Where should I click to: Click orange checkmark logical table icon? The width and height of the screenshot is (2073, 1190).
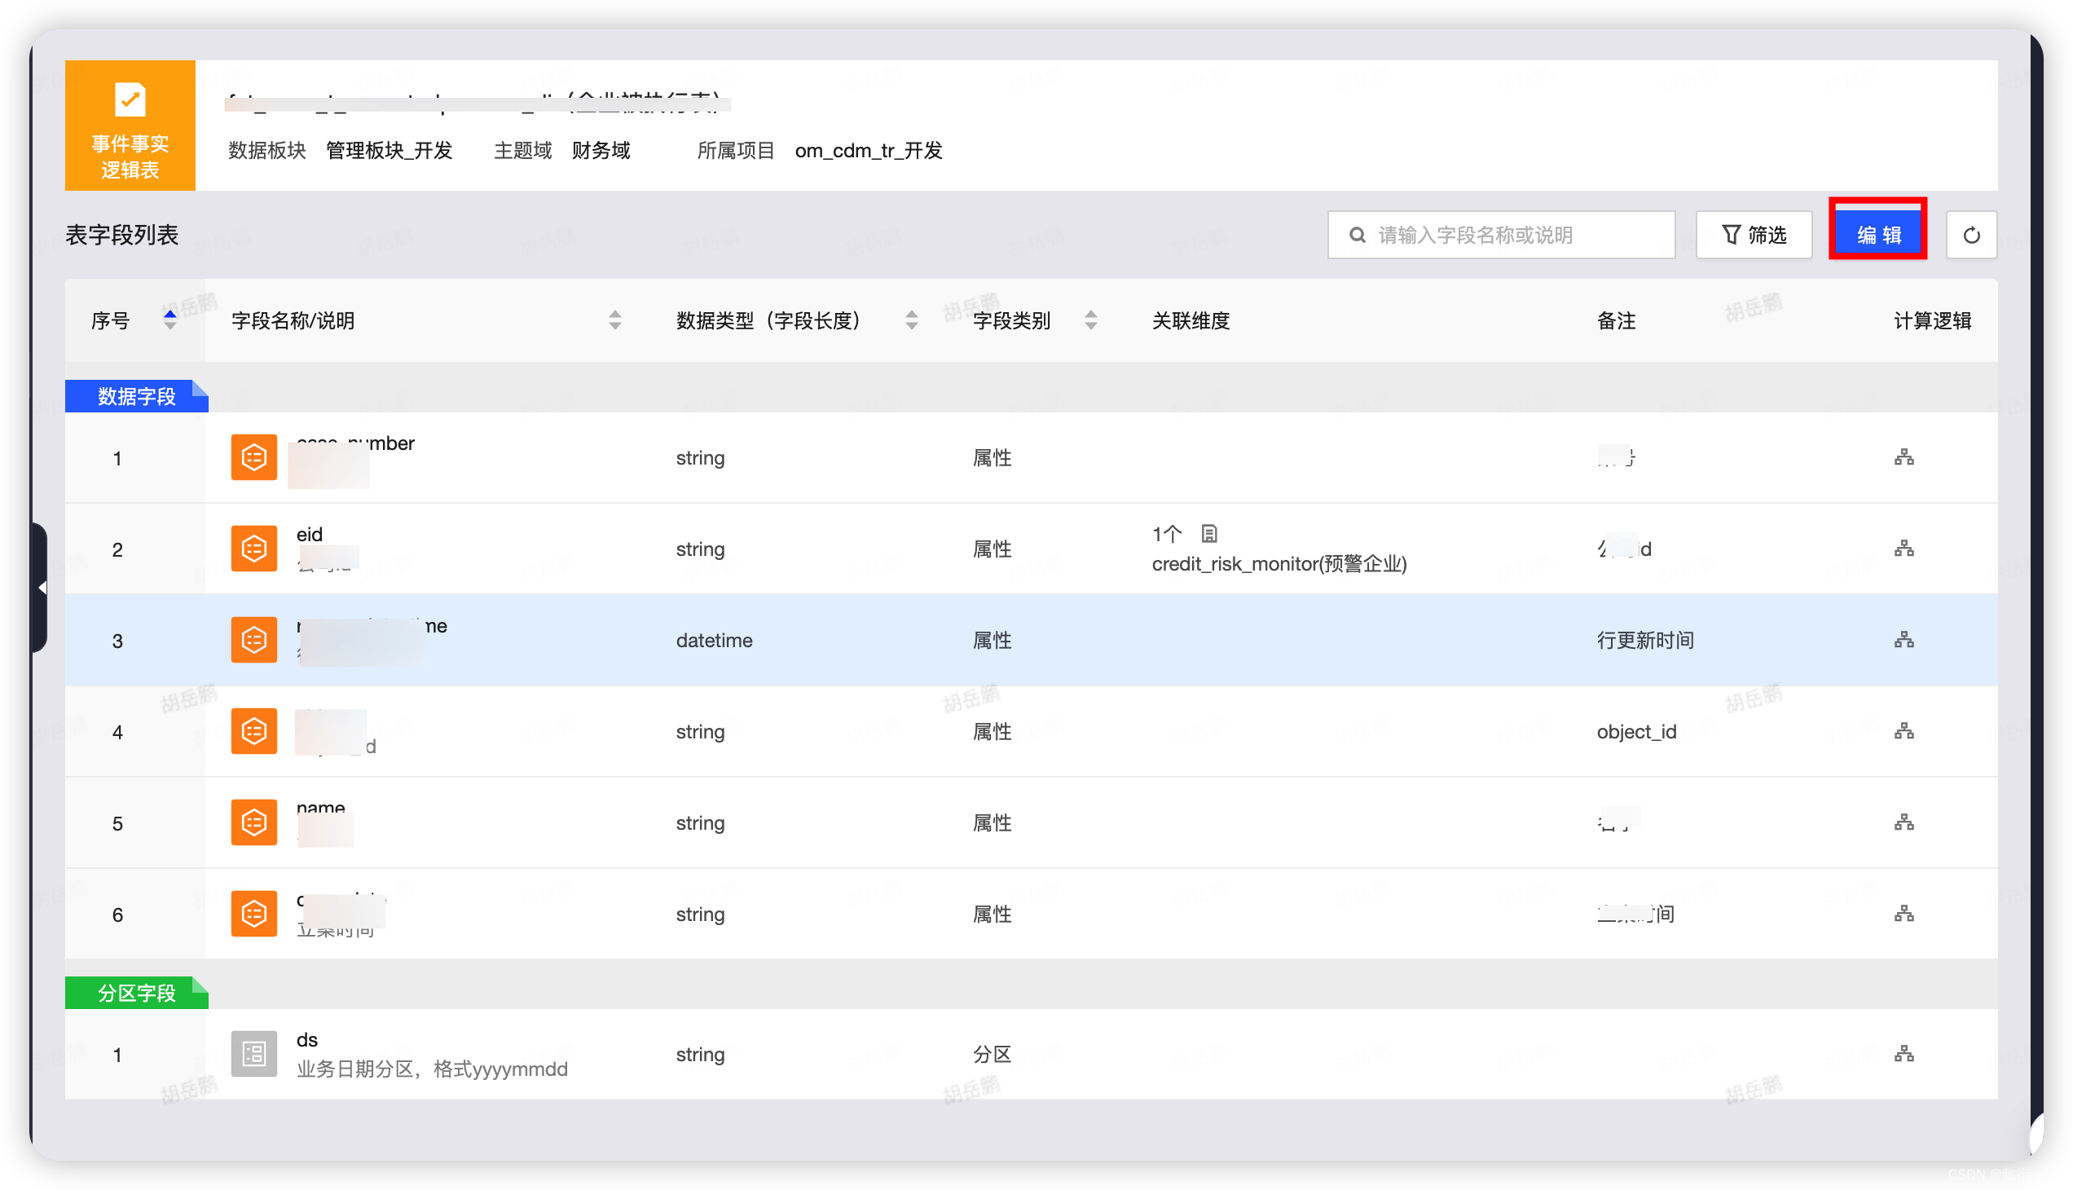click(130, 100)
